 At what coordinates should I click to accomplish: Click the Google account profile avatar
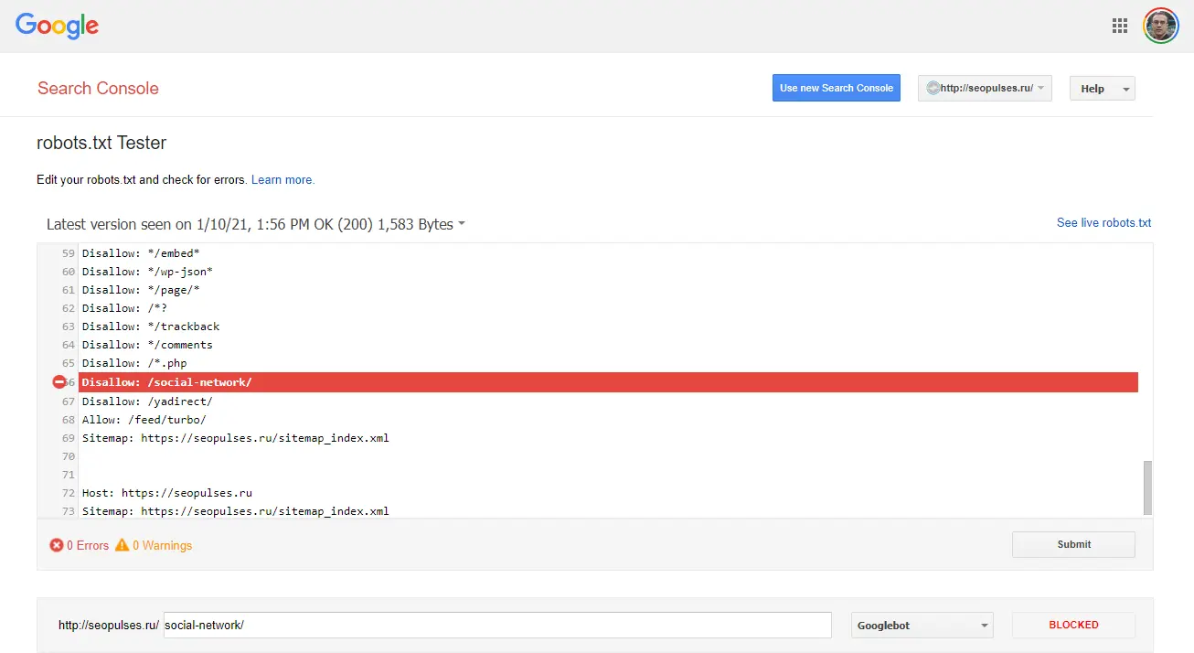(x=1160, y=26)
